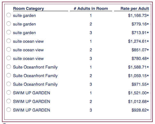This screenshot has height=124, width=155.
Task: Pick SWIM UP GARDEN for 2 adults
Action: click(9, 101)
